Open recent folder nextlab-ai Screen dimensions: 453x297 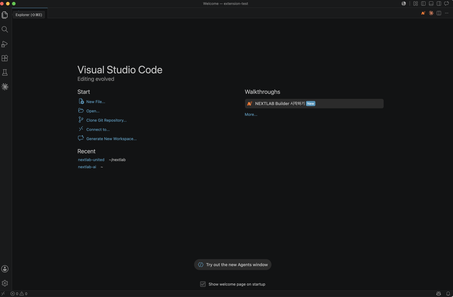[87, 167]
